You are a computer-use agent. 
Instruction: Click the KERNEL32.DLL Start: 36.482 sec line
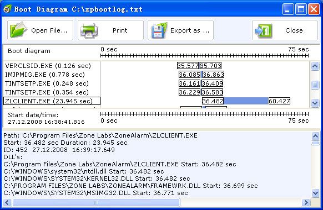[97, 179]
